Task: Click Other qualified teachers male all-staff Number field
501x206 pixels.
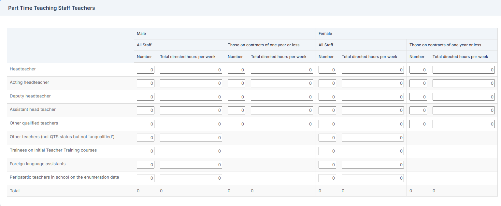Action: click(145, 124)
